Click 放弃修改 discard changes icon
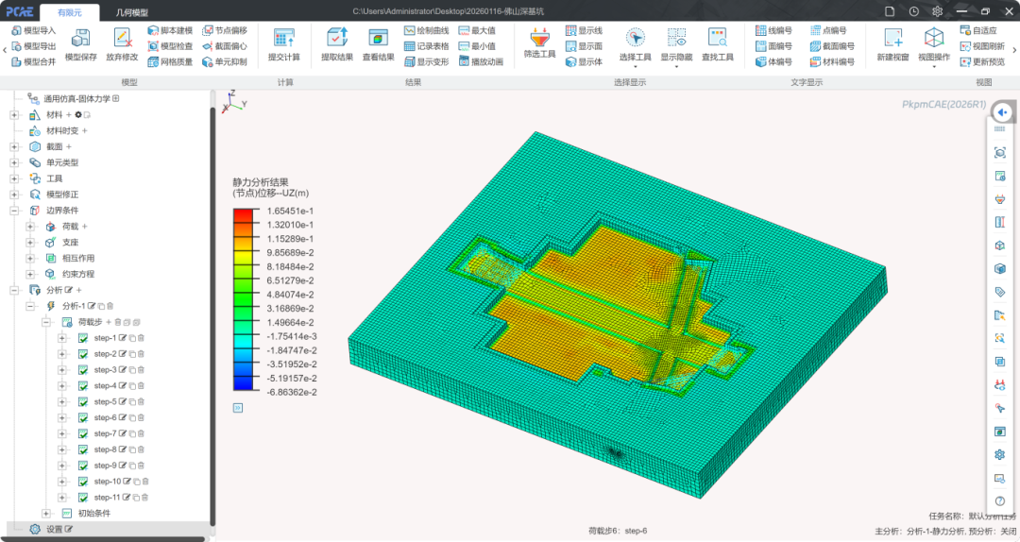 click(122, 38)
